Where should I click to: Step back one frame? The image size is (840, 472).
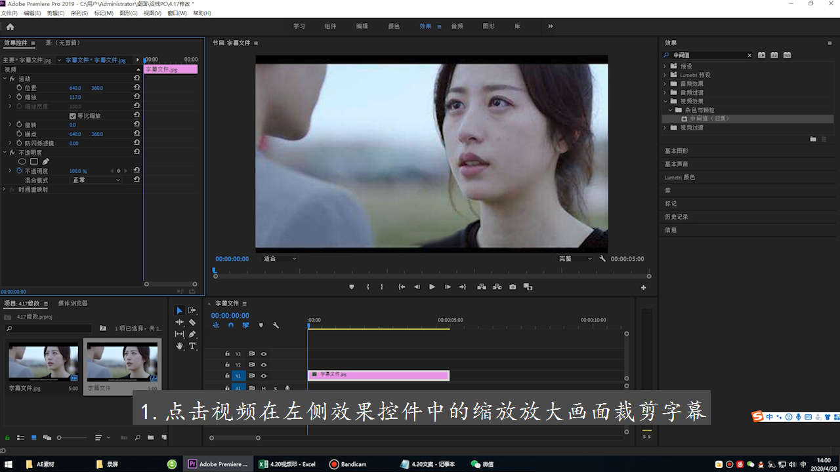(x=417, y=287)
